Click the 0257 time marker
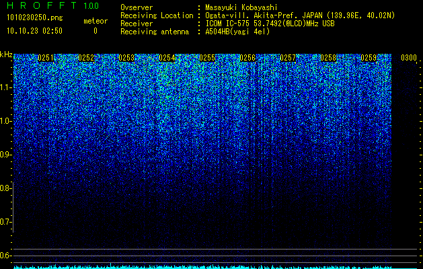The height and width of the screenshot is (269, 423). (x=288, y=58)
